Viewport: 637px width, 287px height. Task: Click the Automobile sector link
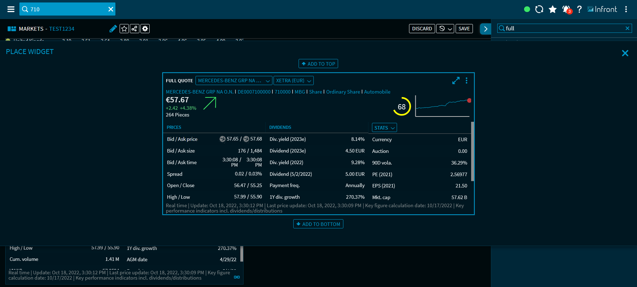(x=377, y=92)
